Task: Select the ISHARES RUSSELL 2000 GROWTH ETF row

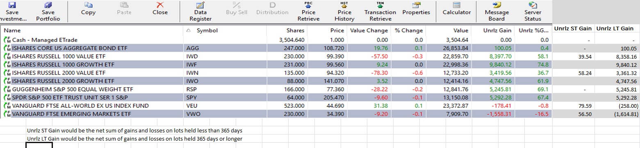Action: [276, 81]
